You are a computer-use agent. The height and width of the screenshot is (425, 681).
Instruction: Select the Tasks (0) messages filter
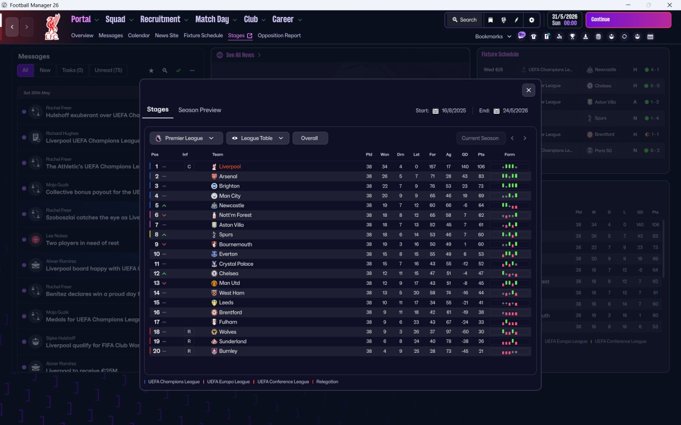coord(72,70)
